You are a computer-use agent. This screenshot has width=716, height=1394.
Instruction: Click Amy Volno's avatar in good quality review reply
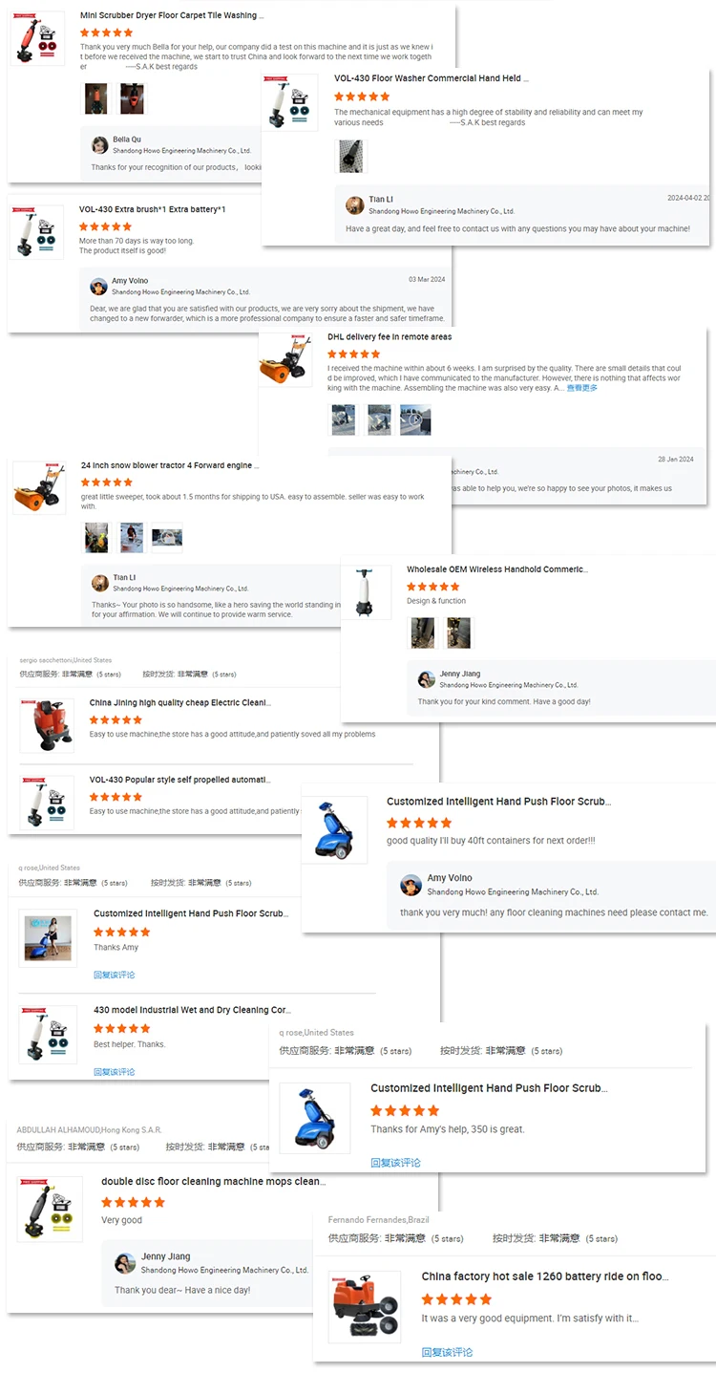pos(411,885)
